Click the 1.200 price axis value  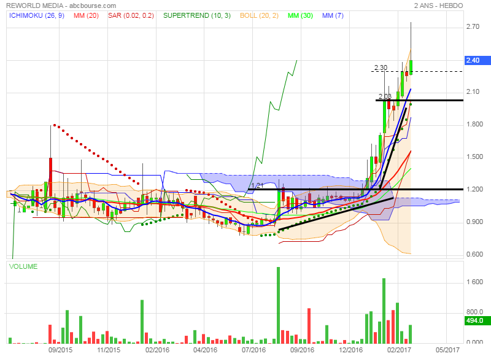[x=474, y=190]
